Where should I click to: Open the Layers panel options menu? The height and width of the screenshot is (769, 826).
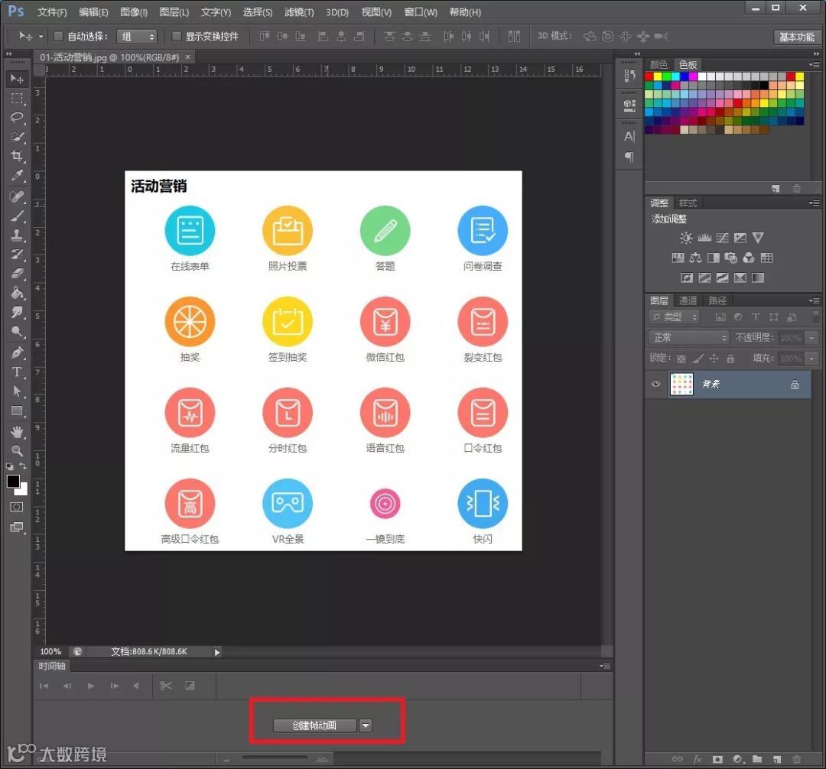point(814,300)
